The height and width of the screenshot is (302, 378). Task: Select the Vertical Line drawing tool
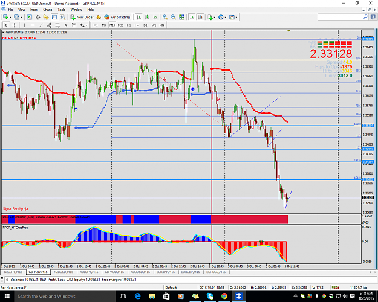point(24,25)
